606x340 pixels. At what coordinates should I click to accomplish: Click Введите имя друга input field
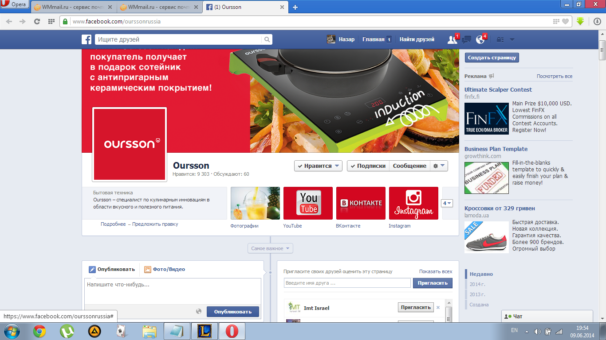click(347, 283)
